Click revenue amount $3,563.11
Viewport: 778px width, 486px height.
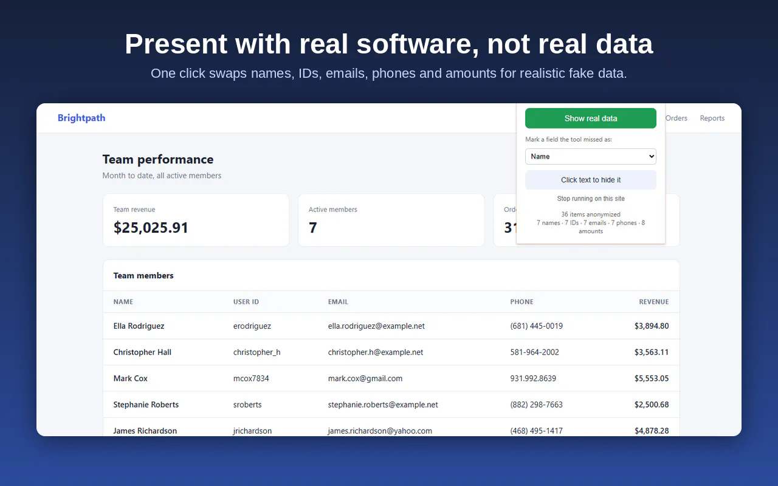click(x=652, y=352)
